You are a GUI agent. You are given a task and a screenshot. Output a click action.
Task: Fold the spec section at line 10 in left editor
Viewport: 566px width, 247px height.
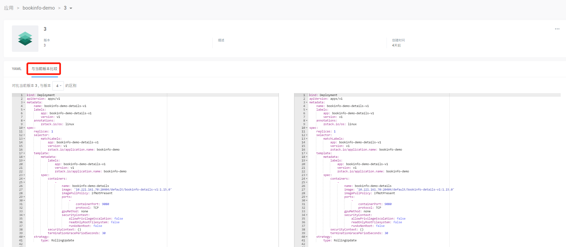tap(24, 128)
